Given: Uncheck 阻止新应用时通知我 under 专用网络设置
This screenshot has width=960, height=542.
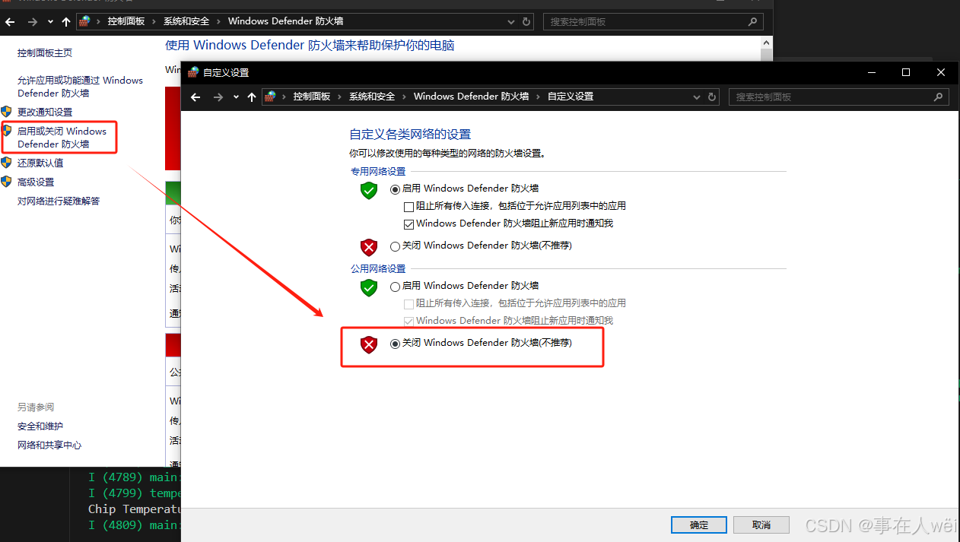Looking at the screenshot, I should 408,223.
